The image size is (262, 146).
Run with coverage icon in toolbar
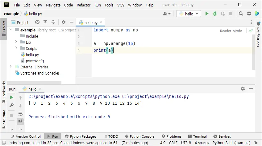click(x=223, y=14)
